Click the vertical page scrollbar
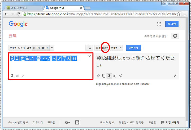 tap(186, 69)
